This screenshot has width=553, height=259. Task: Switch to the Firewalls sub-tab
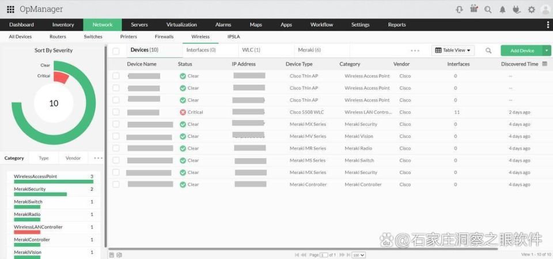(164, 37)
